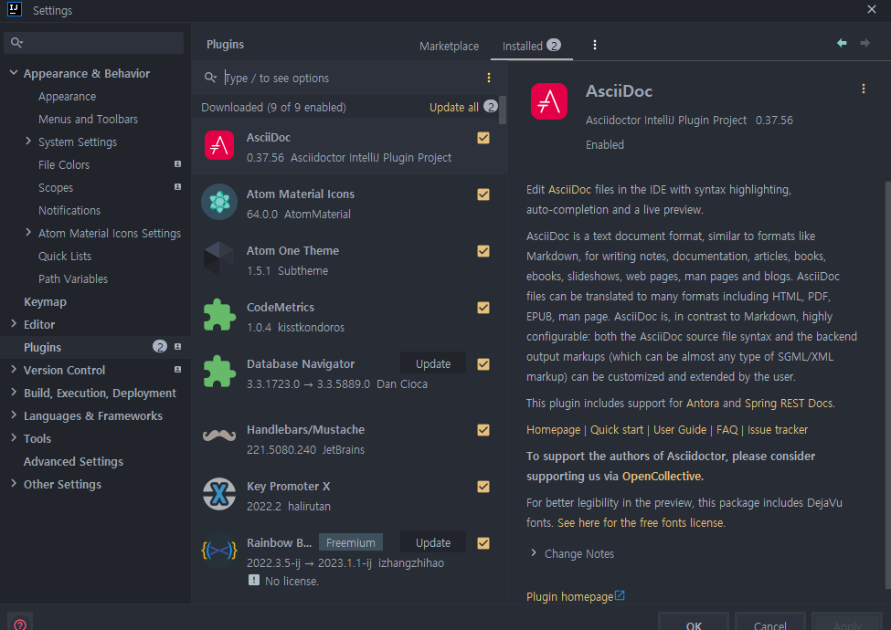Focus the settings search field
Viewport: 891px width, 630px height.
[x=94, y=43]
